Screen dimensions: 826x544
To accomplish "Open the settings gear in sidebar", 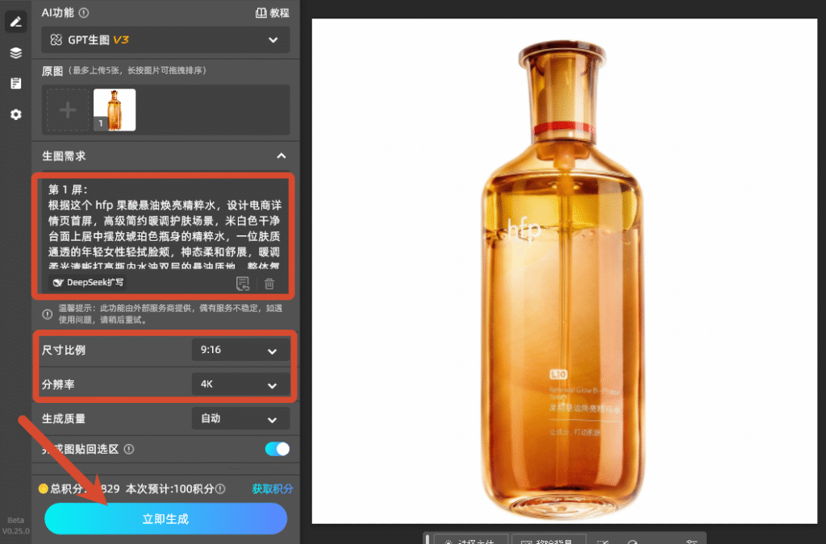I will [x=16, y=114].
